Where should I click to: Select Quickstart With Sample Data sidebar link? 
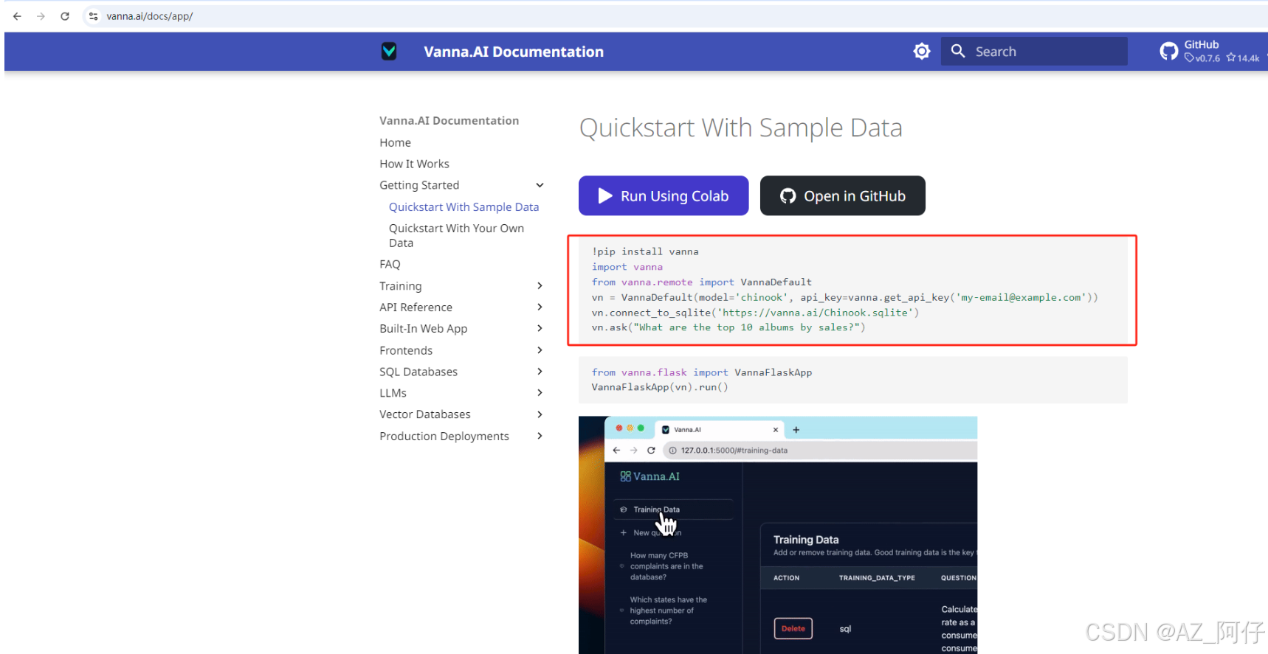(464, 207)
